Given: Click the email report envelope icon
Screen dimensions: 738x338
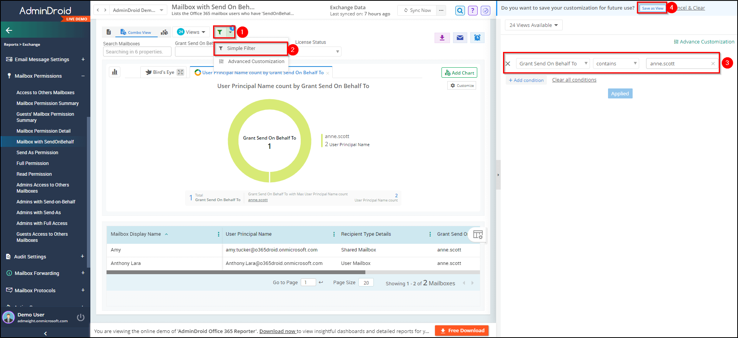Looking at the screenshot, I should [460, 38].
